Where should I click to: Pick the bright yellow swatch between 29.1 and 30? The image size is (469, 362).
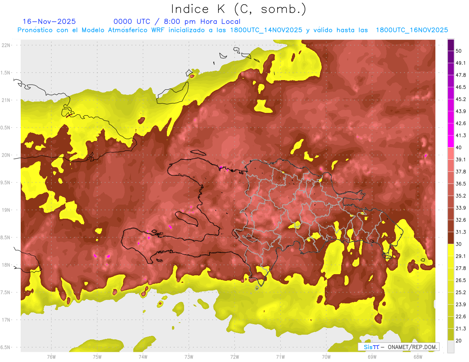click(451, 250)
